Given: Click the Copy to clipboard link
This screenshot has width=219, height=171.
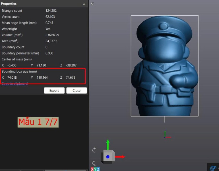Looking at the screenshot, I should point(15,84).
